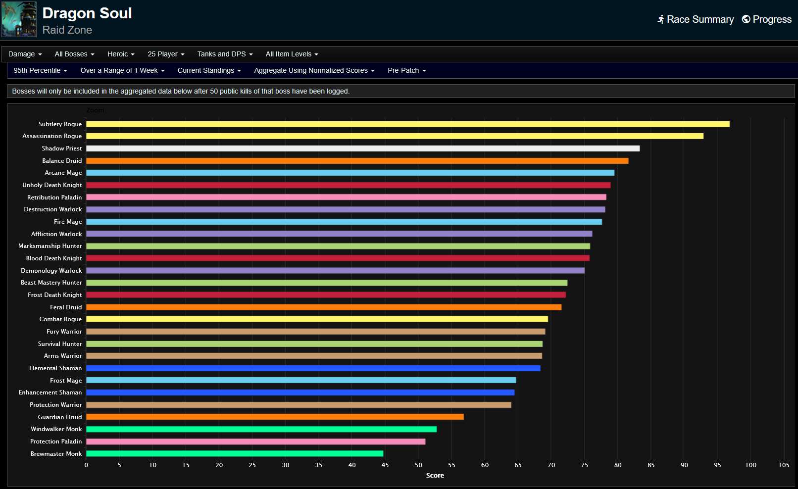The image size is (798, 489).
Task: Expand the All Item Levels dropdown
Action: (x=292, y=54)
